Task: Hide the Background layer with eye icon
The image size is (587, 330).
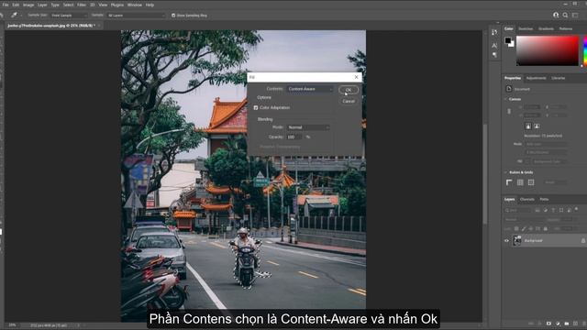Action: (x=506, y=241)
